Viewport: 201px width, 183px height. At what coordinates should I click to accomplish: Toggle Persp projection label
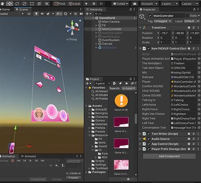[x=71, y=39]
